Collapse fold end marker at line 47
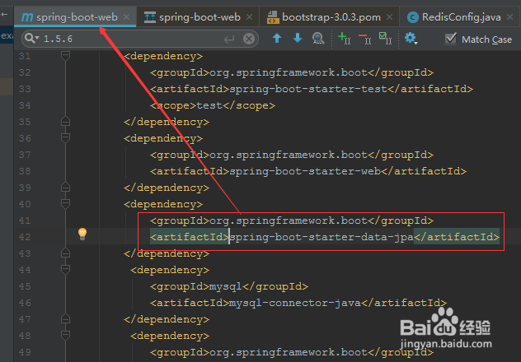Image resolution: width=521 pixels, height=362 pixels. coord(65,319)
